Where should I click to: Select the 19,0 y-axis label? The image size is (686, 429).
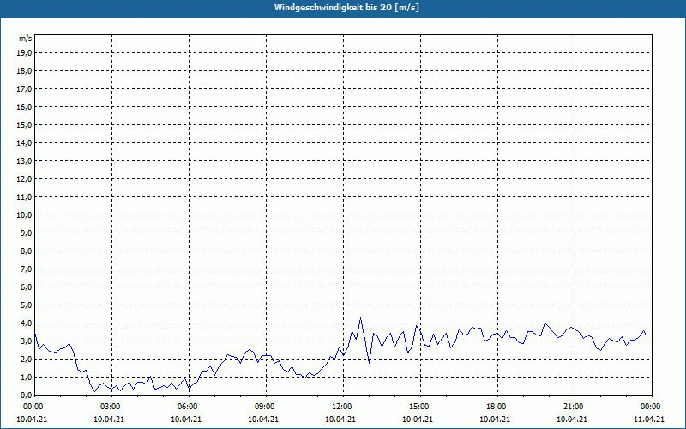[25, 52]
